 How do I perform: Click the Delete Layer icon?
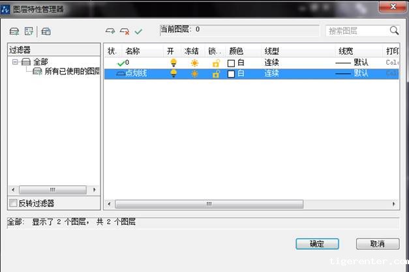[x=124, y=31]
